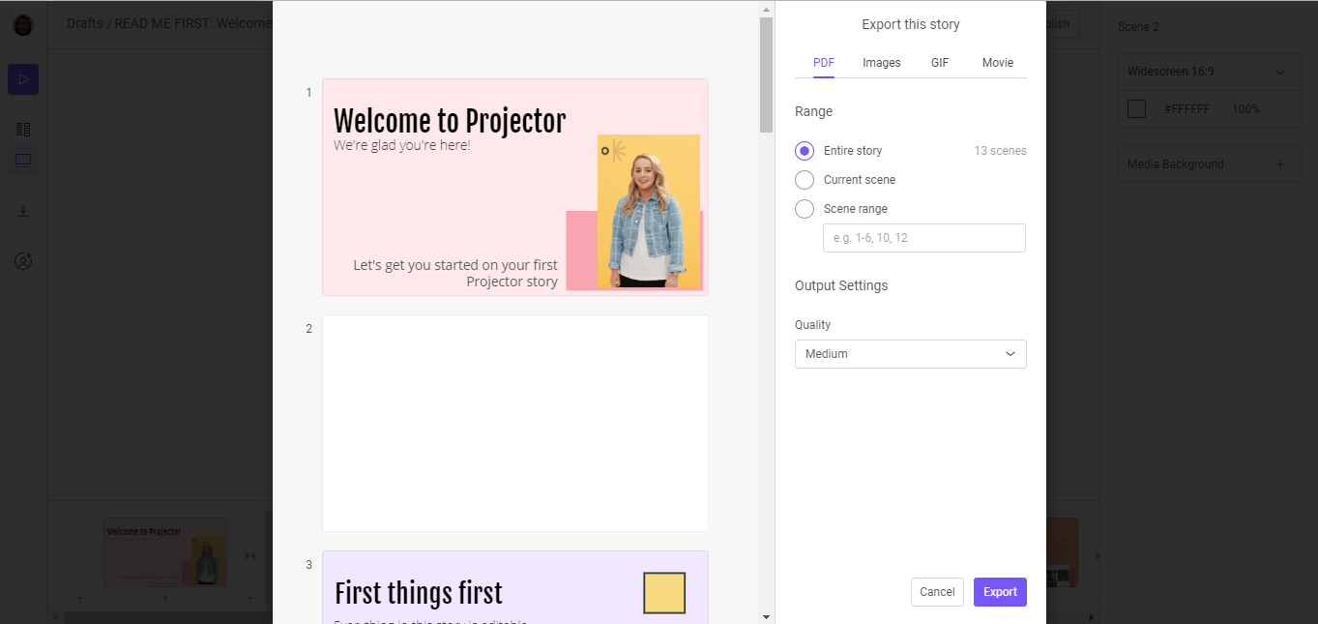Click the '13 scenes' count text
This screenshot has height=624, width=1318.
pyautogui.click(x=1001, y=151)
